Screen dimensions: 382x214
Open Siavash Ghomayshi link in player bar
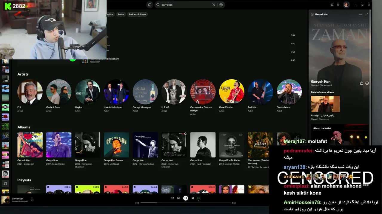click(x=20, y=202)
